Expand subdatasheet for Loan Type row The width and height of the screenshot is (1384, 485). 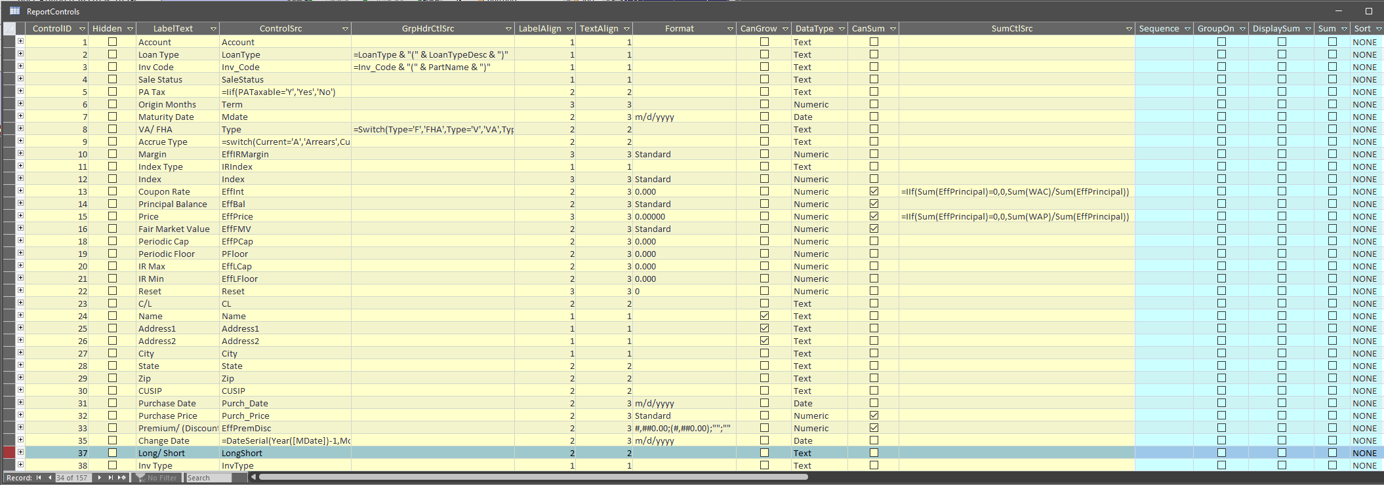click(x=20, y=54)
